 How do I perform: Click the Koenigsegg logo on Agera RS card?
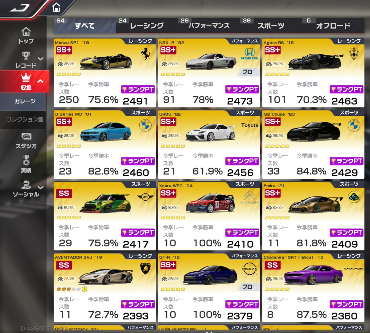click(x=354, y=54)
